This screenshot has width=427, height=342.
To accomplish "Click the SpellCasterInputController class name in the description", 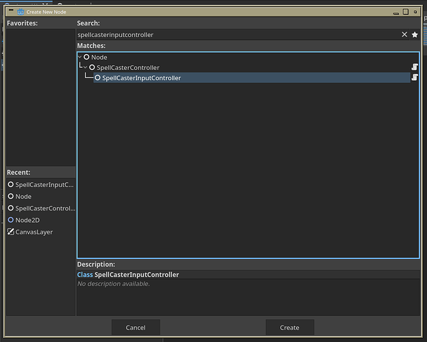I will click(x=136, y=275).
